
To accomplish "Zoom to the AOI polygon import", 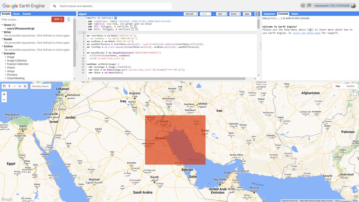I will [x=130, y=27].
